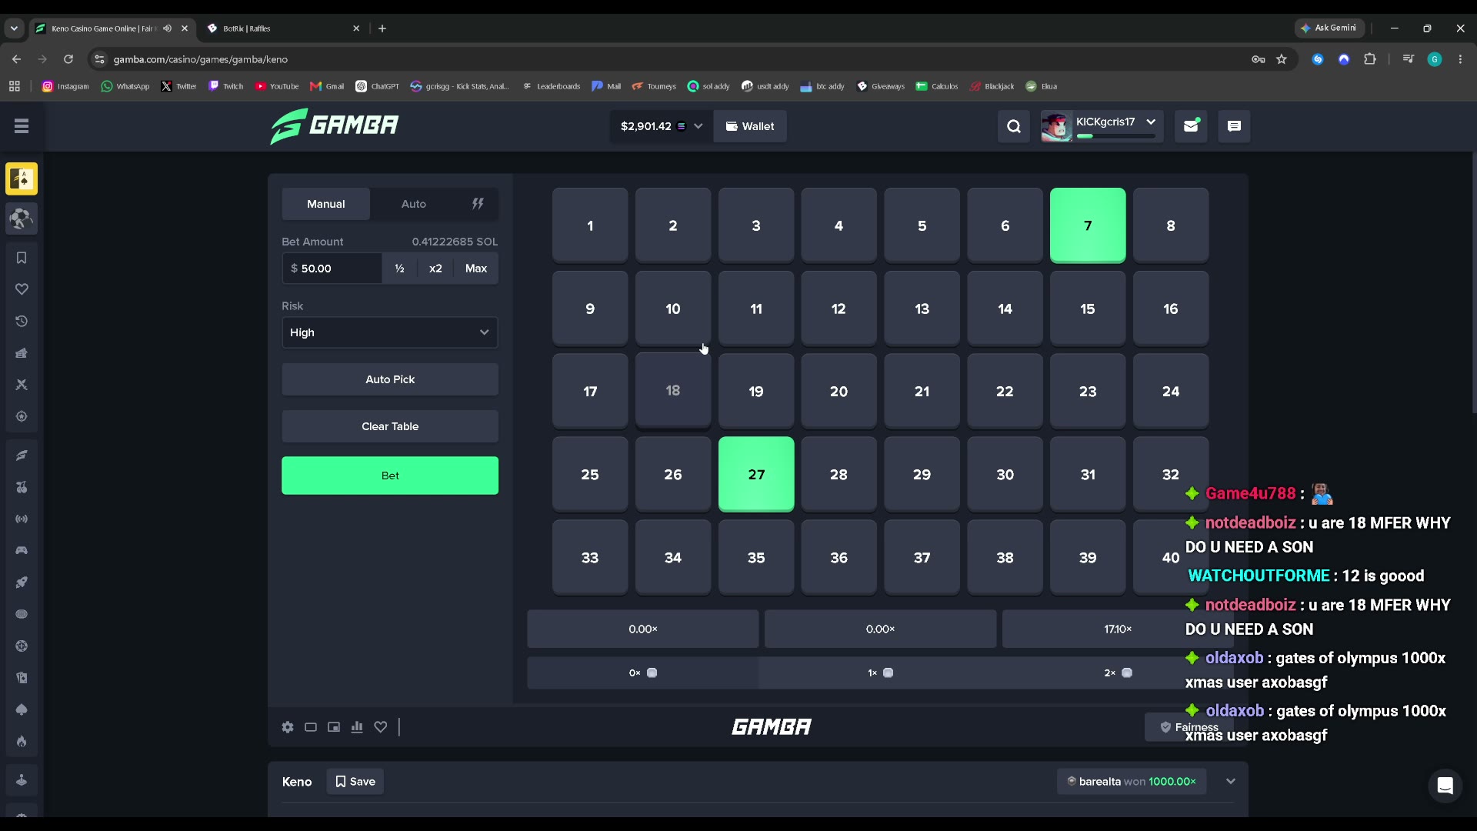Switch to the Auto tab

414,204
